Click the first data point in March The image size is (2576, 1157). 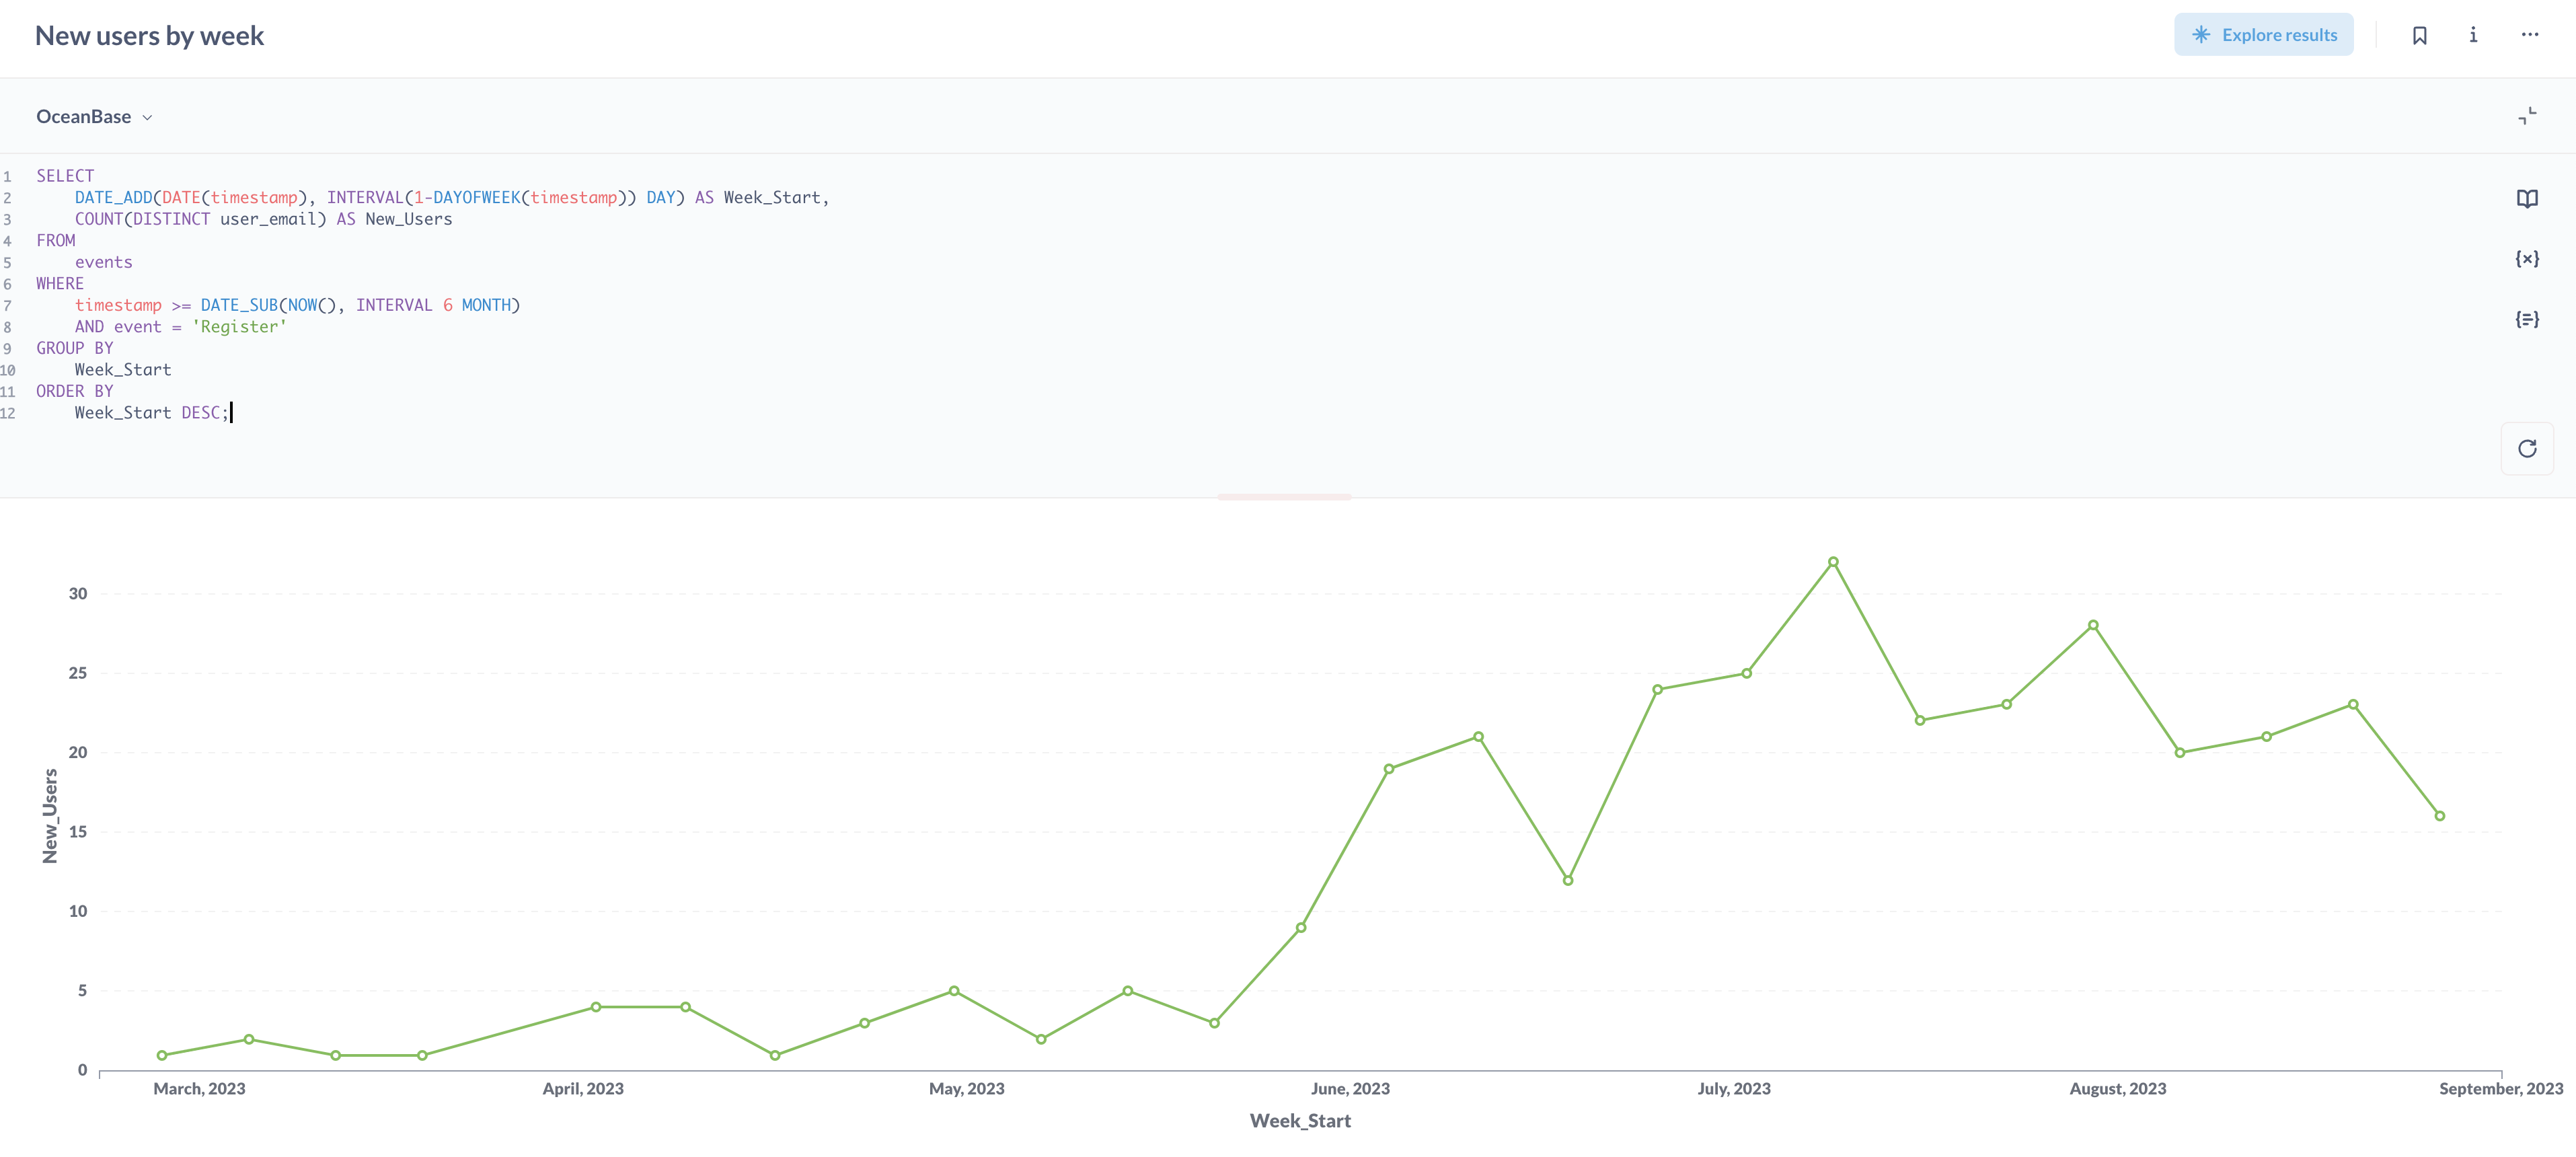pos(162,1055)
